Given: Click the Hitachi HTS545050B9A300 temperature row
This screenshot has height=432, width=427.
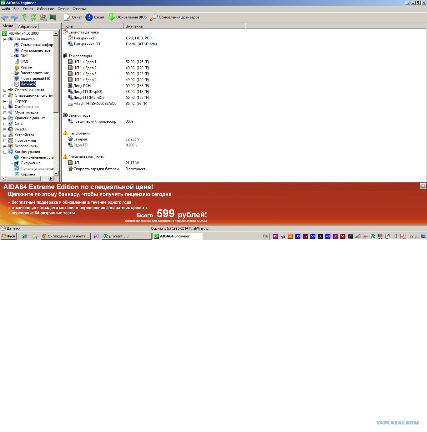Looking at the screenshot, I should 108,104.
